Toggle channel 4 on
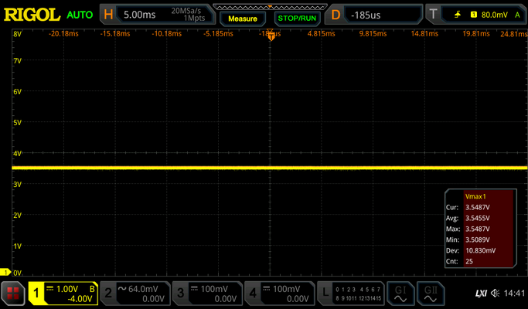Image resolution: width=528 pixels, height=309 pixels. (253, 294)
